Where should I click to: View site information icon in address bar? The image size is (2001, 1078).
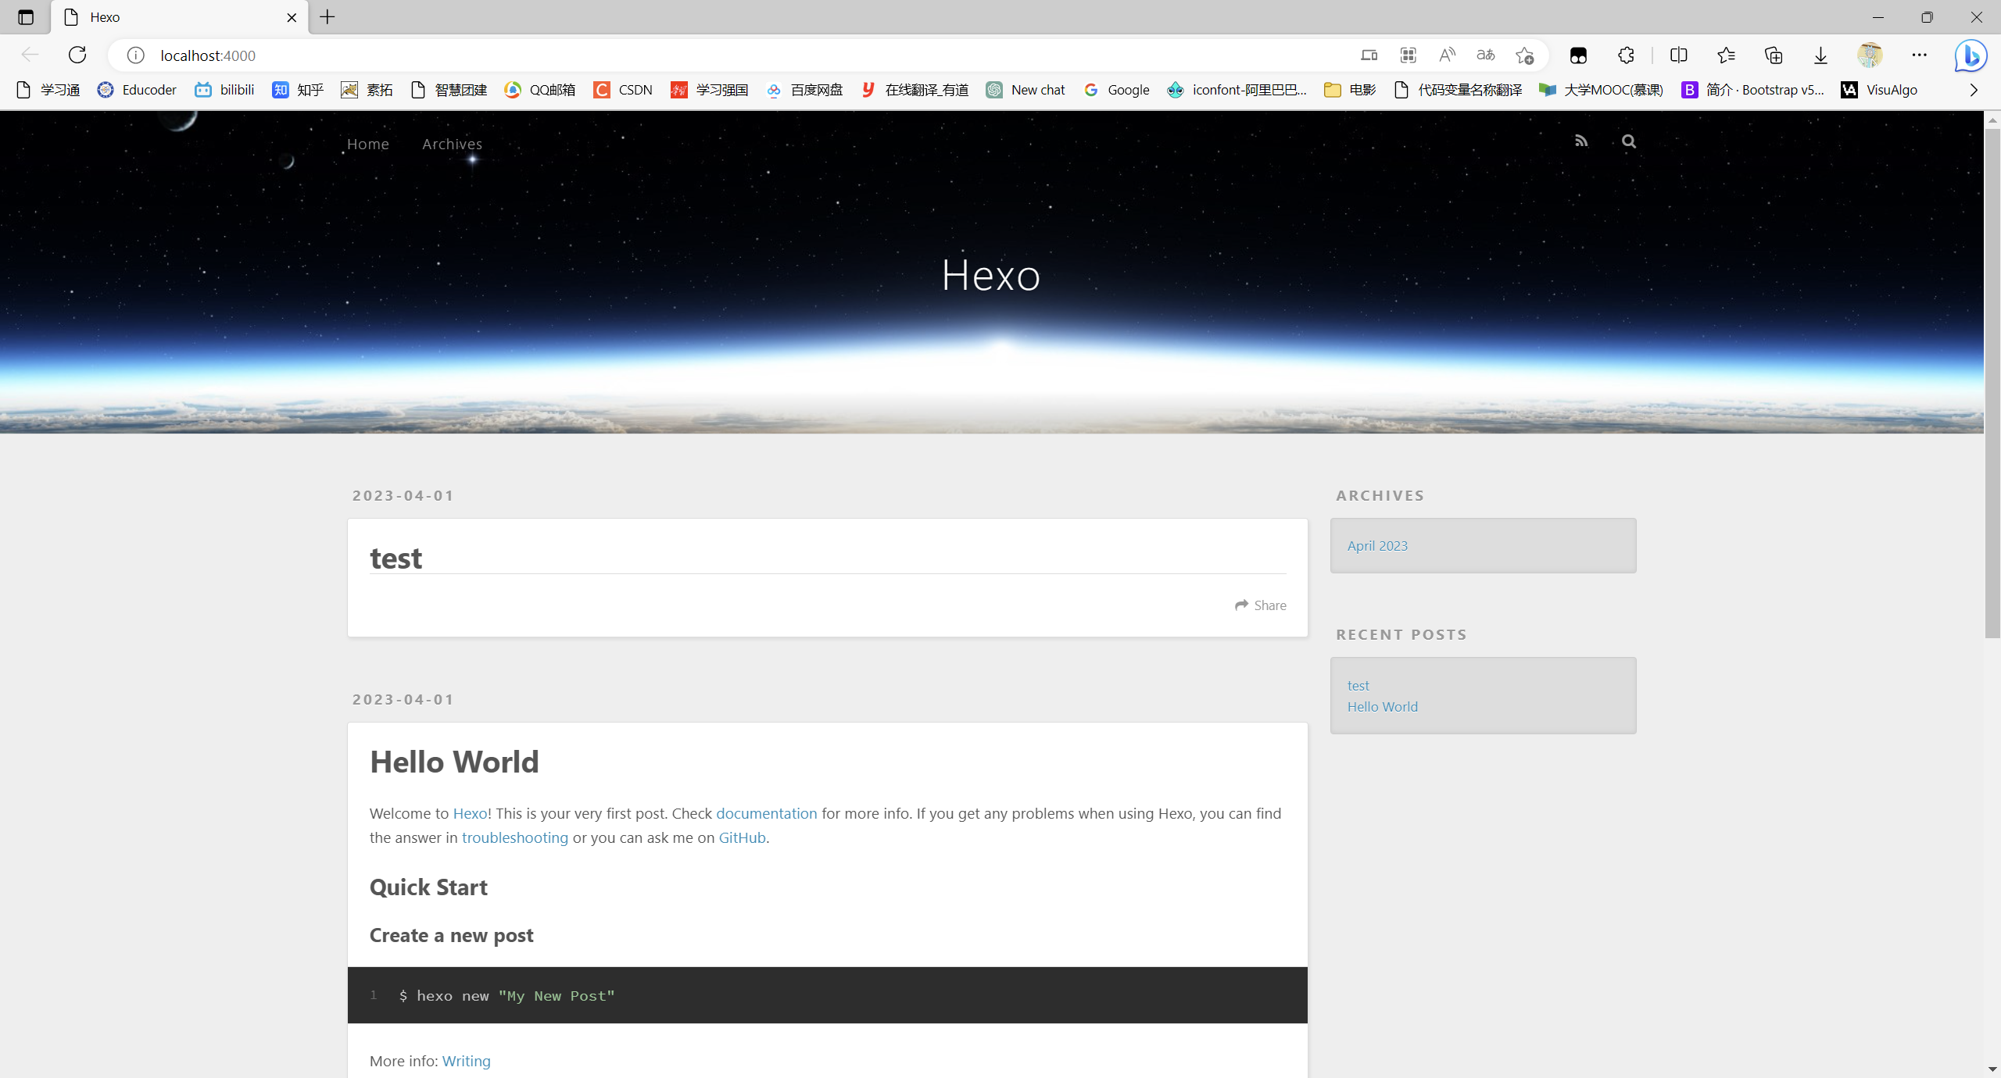click(136, 55)
